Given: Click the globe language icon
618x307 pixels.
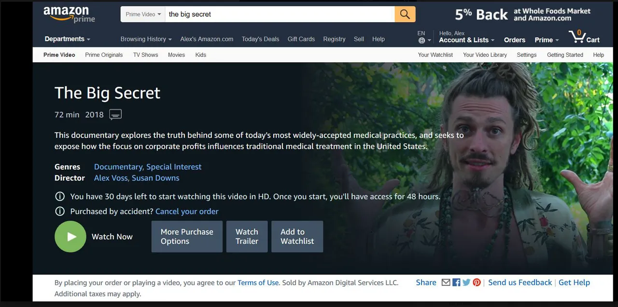Looking at the screenshot, I should pyautogui.click(x=422, y=40).
